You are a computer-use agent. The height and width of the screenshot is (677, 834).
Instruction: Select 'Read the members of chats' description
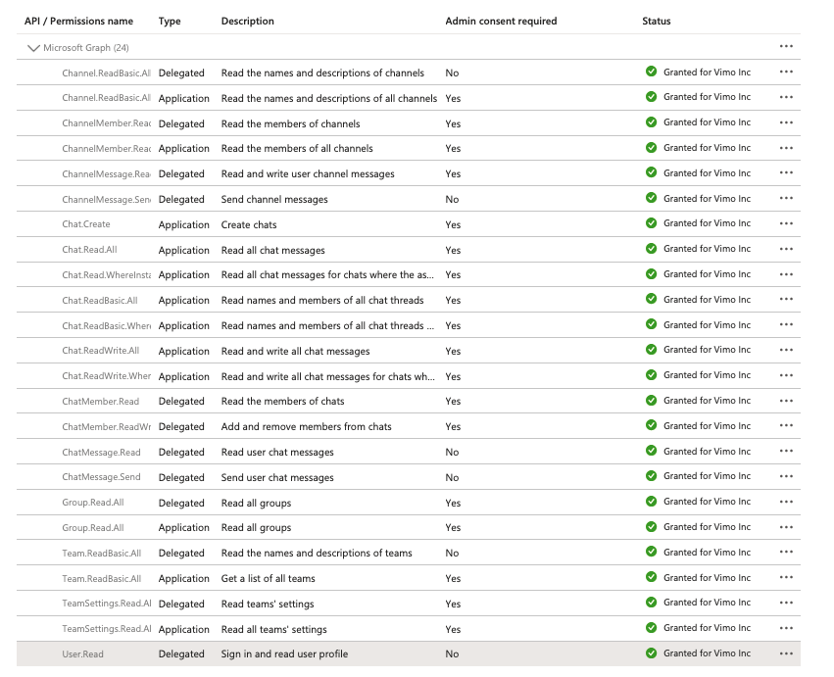[282, 402]
